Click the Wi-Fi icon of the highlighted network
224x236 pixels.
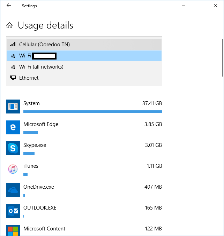coord(13,56)
